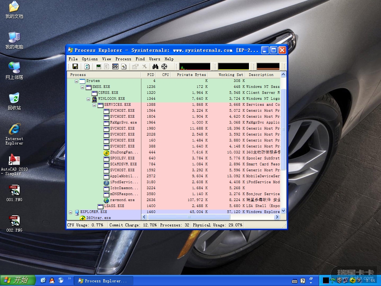
Task: Open the Process menu
Action: tap(123, 59)
